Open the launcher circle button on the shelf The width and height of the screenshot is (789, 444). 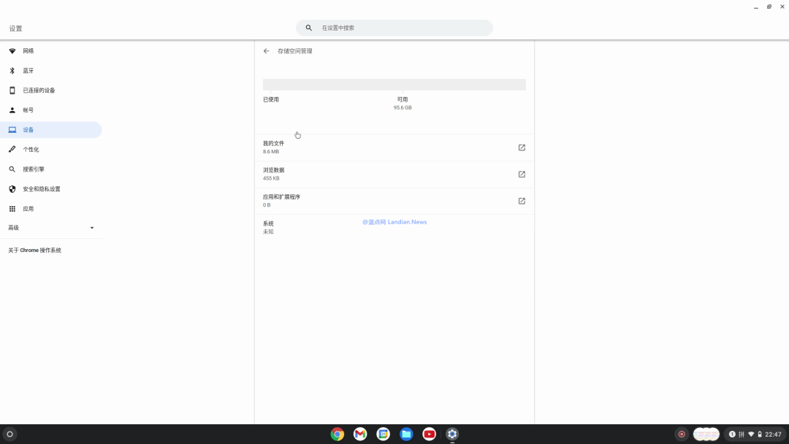9,434
